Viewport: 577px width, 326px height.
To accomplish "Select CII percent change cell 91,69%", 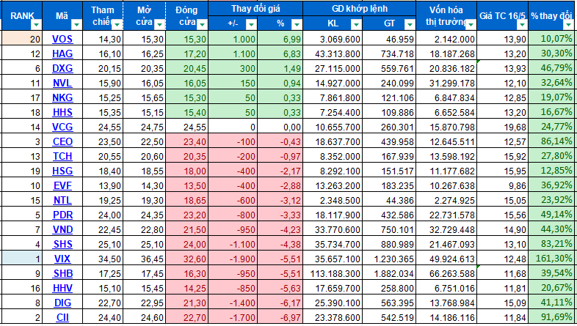I will (x=551, y=317).
